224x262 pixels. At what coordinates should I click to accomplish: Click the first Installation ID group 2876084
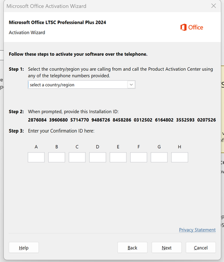37,120
